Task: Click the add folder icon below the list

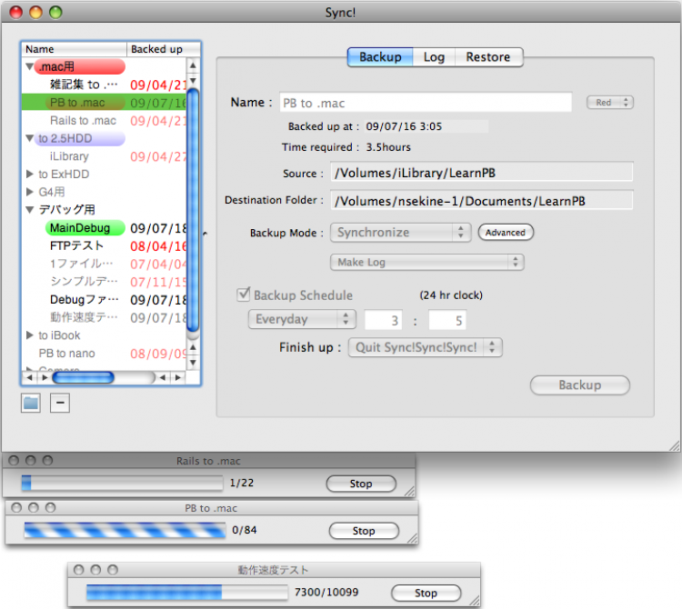Action: coord(30,403)
